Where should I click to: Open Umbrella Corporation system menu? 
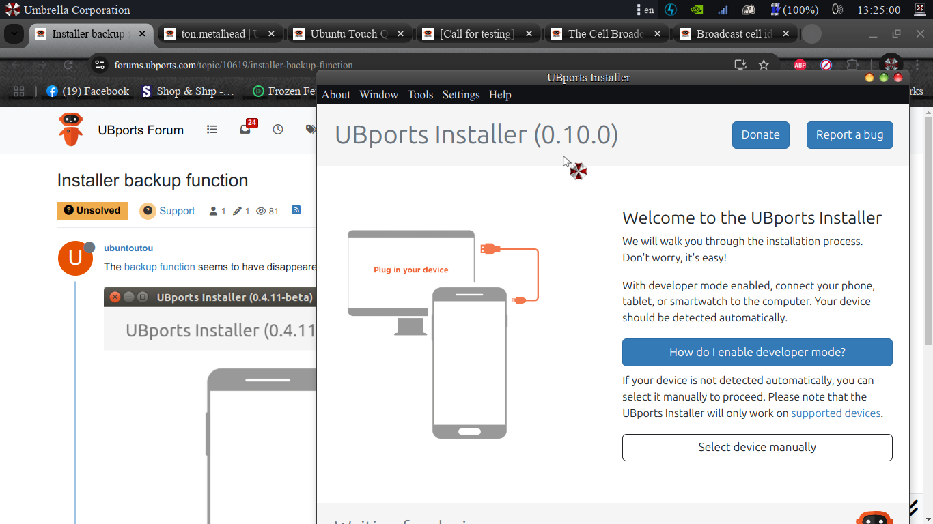click(68, 10)
